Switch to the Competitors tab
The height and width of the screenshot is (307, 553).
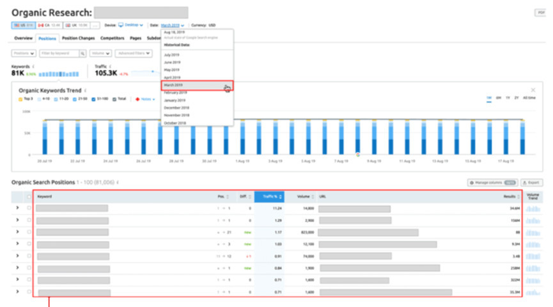click(x=112, y=38)
